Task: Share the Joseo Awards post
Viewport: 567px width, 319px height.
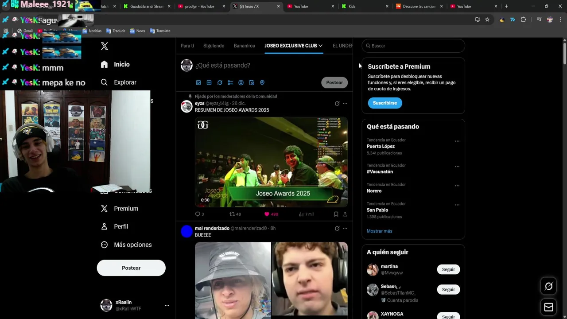Action: pyautogui.click(x=345, y=214)
